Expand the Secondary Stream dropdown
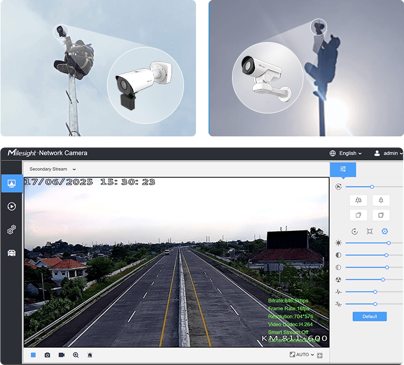Screen dimensions: 404x365 click(53, 169)
